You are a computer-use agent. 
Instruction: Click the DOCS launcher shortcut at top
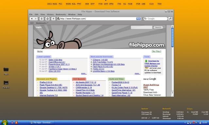coord(49,4)
